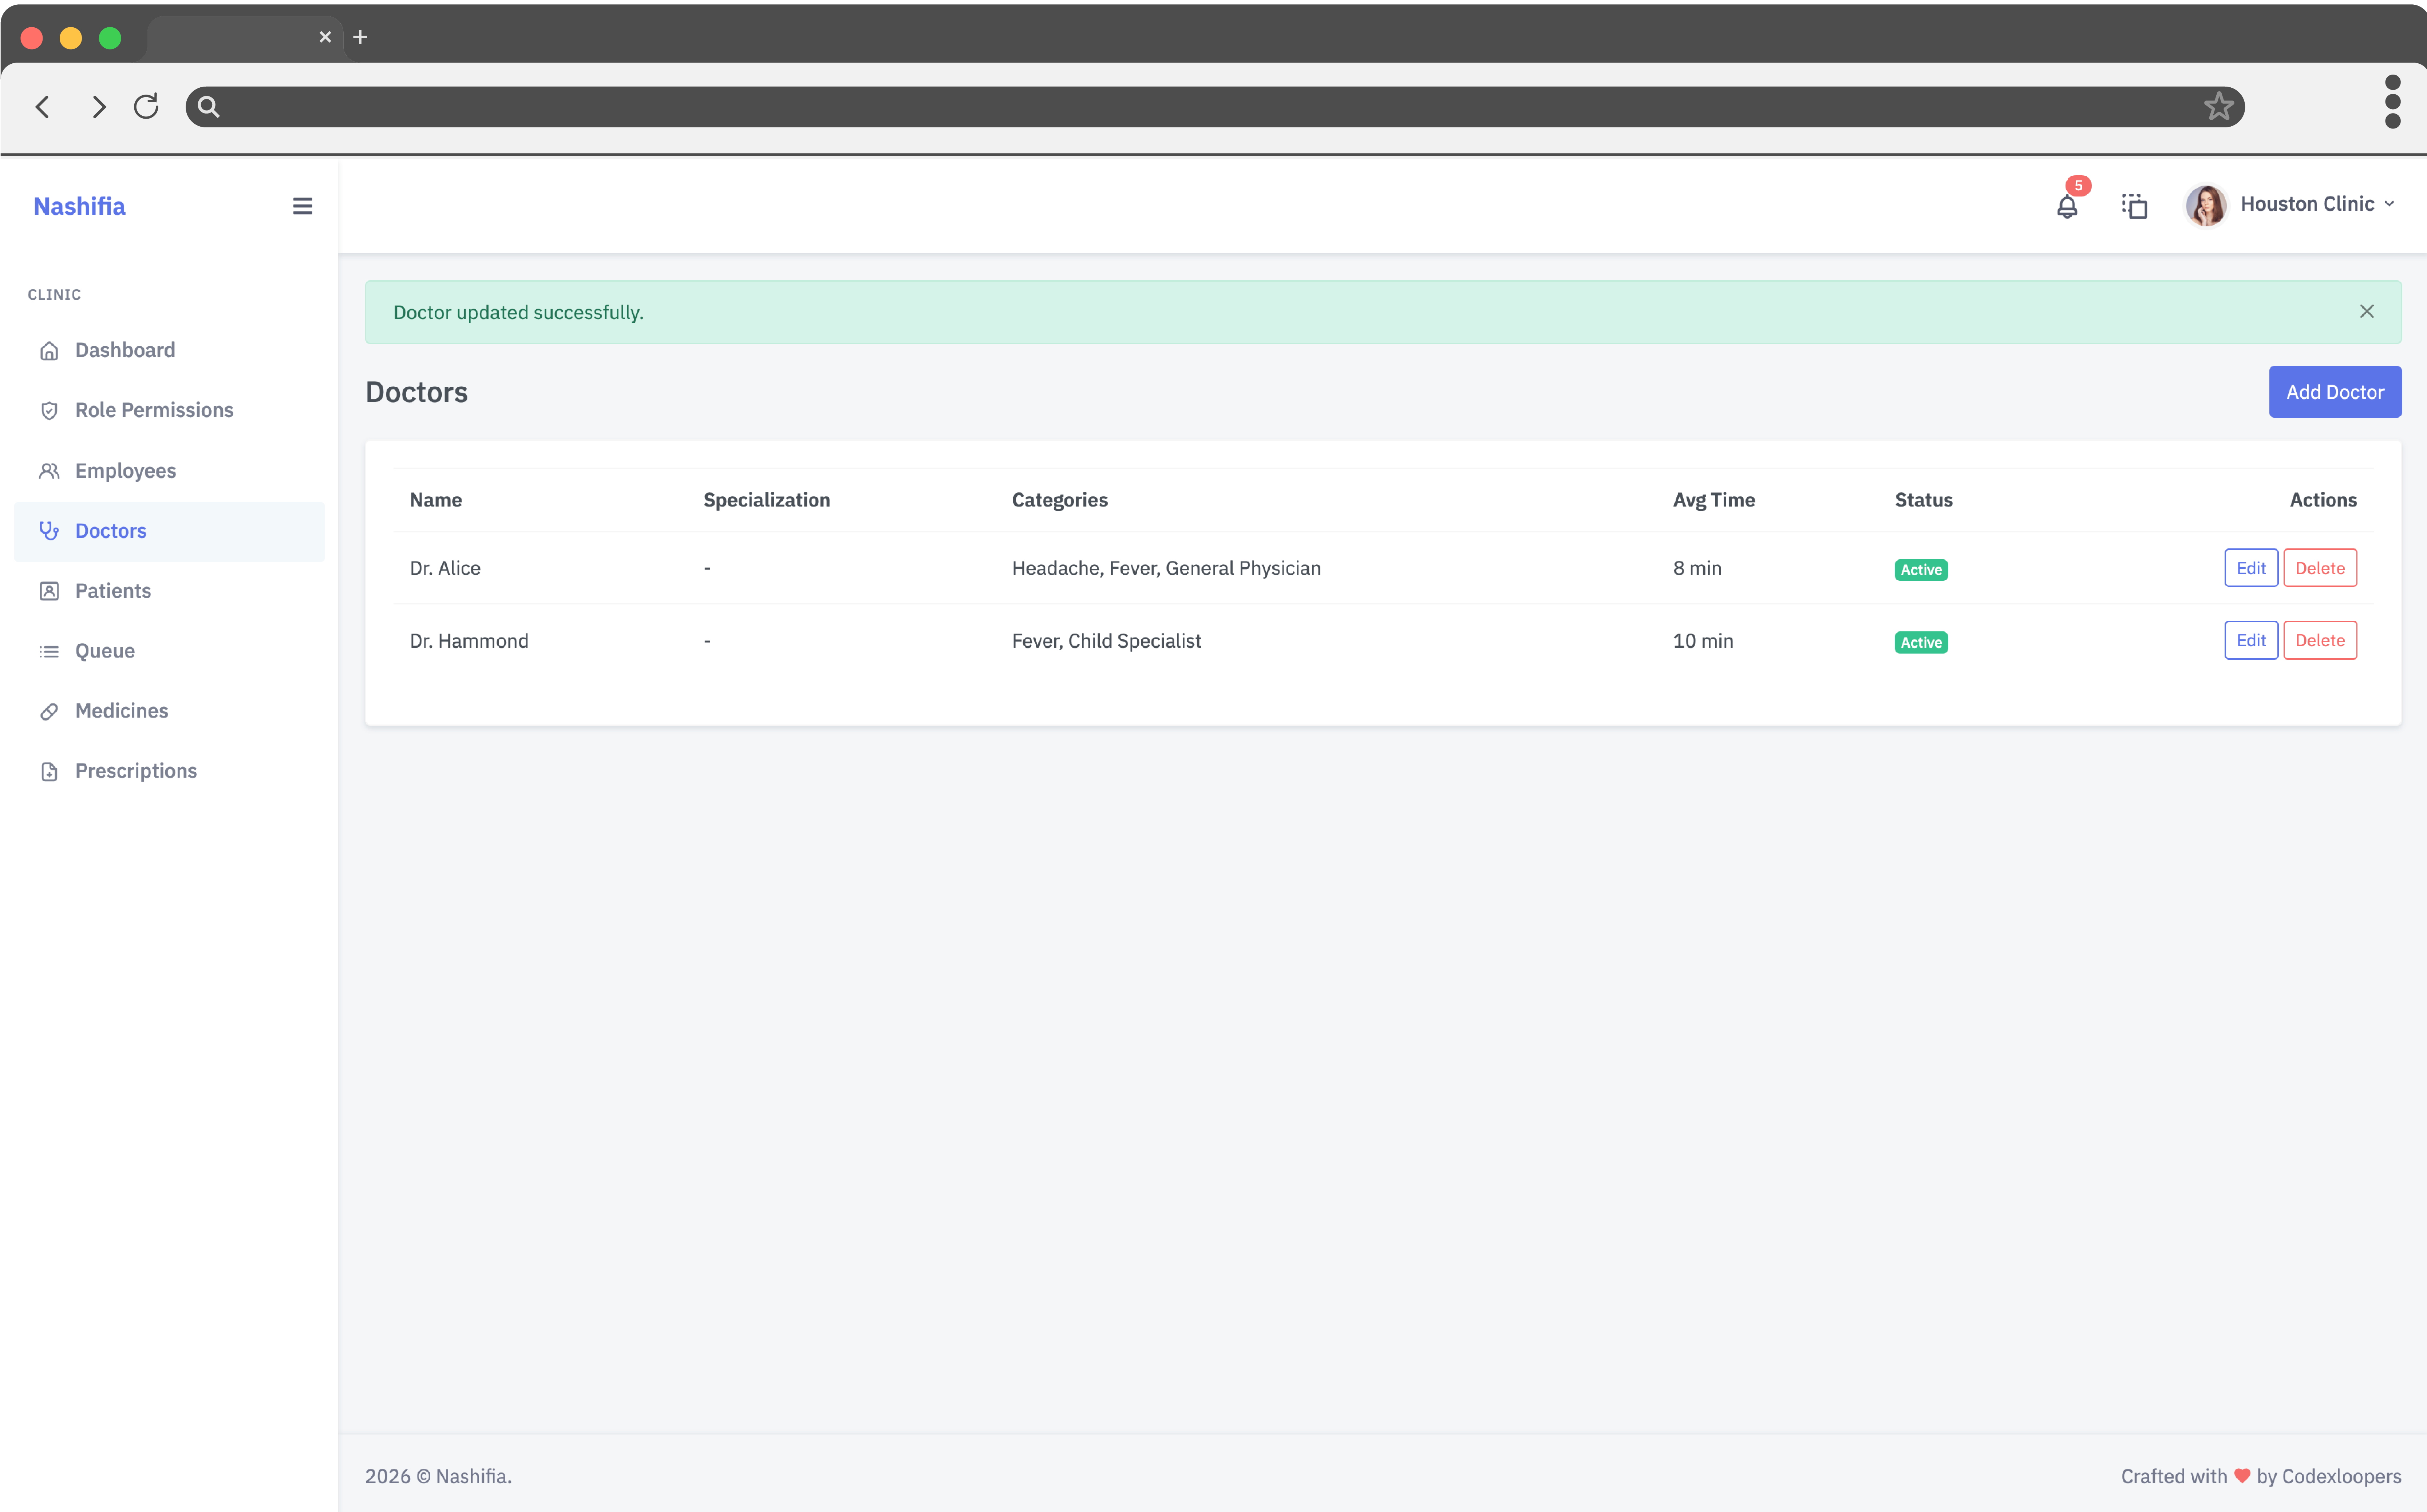Click the Active badge for Dr. Hammond
Viewport: 2427px width, 1512px height.
click(x=1921, y=643)
